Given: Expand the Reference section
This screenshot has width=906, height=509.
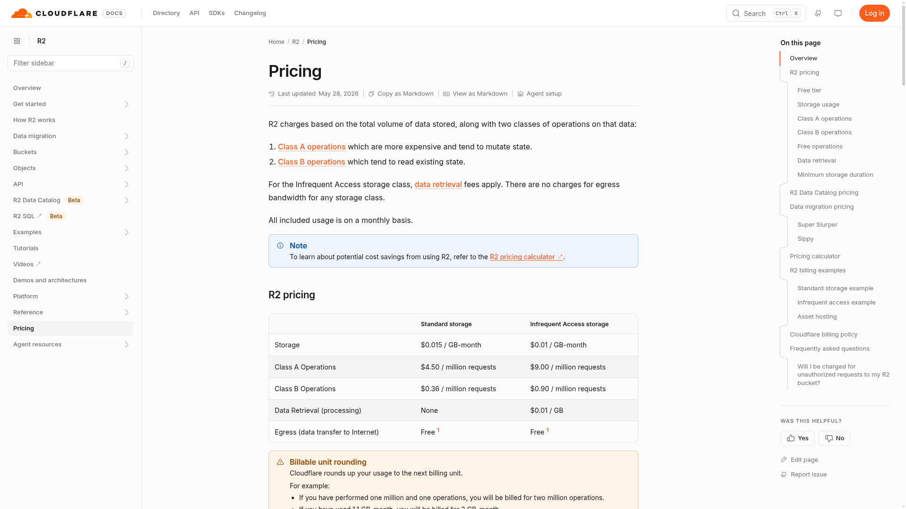Looking at the screenshot, I should tap(126, 312).
